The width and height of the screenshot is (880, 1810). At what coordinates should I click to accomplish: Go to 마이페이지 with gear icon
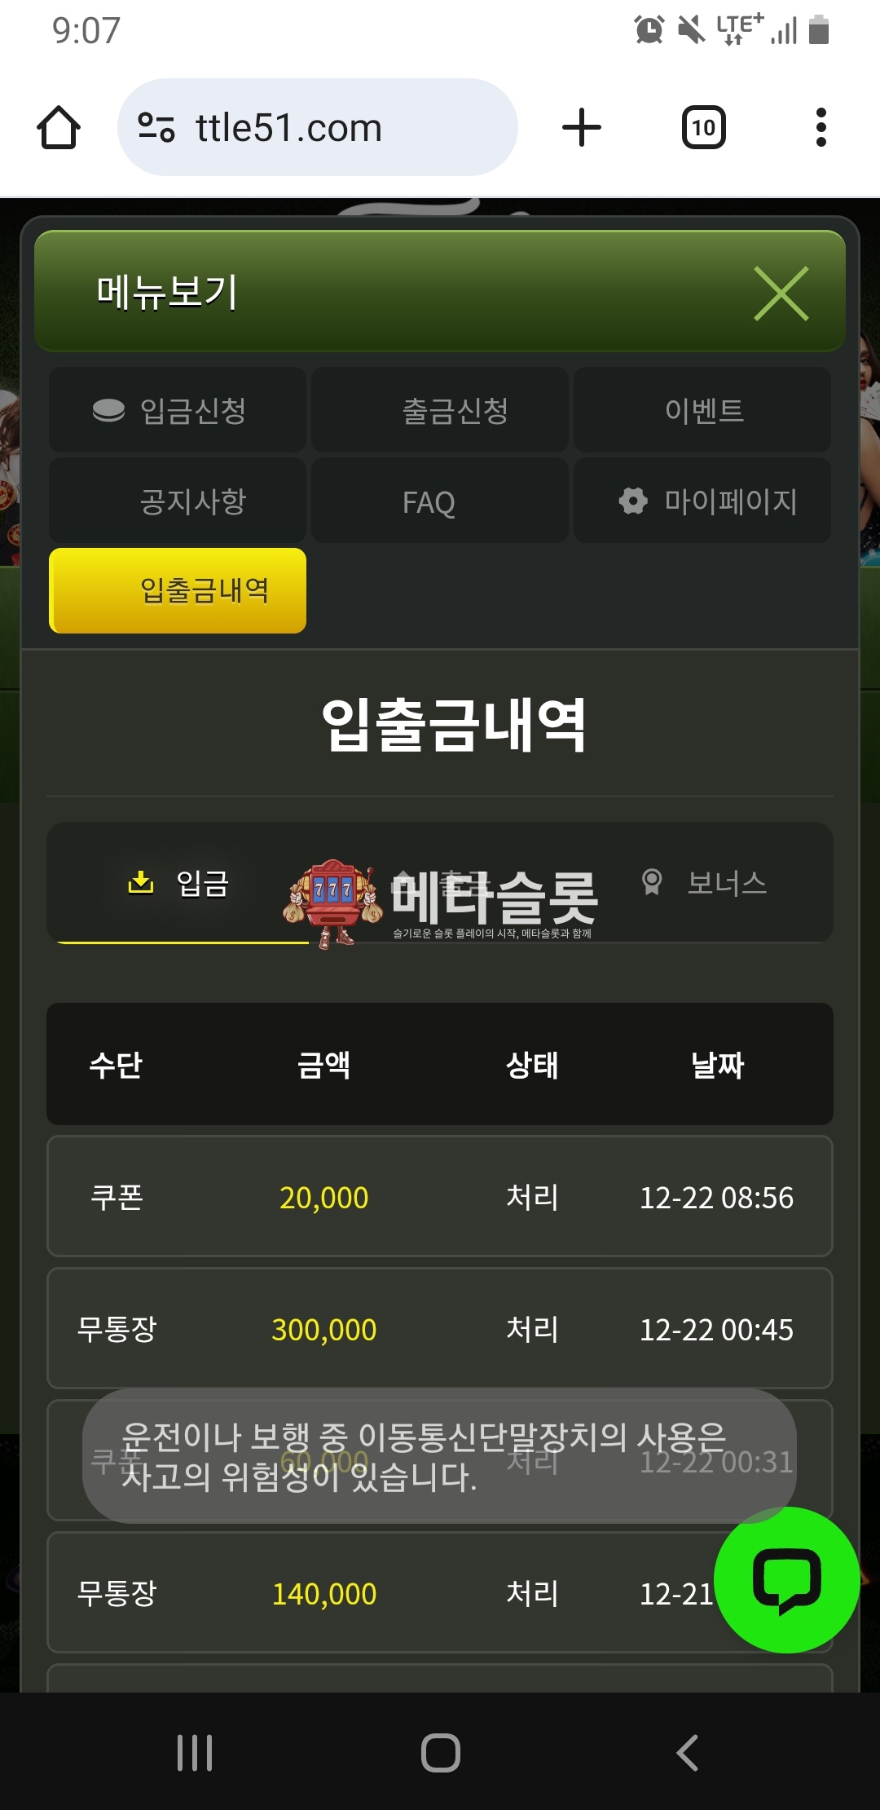[x=702, y=501]
